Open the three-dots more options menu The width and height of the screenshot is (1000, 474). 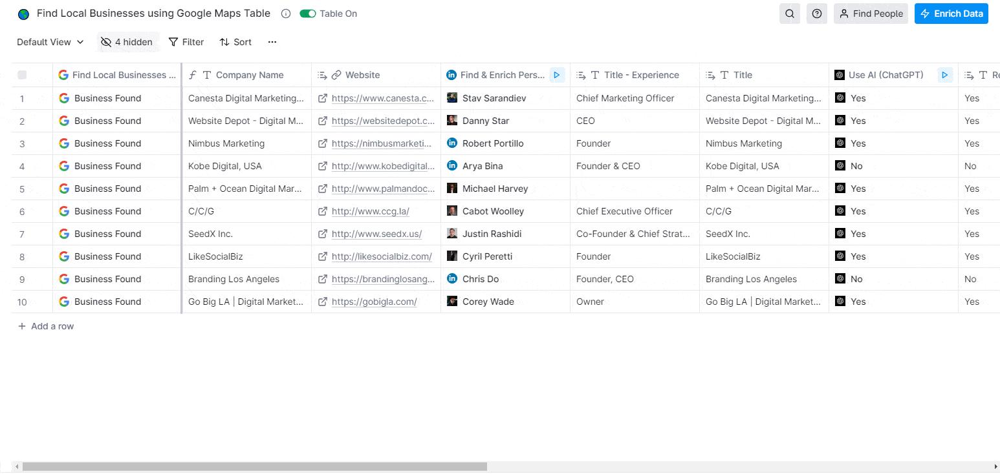coord(272,42)
